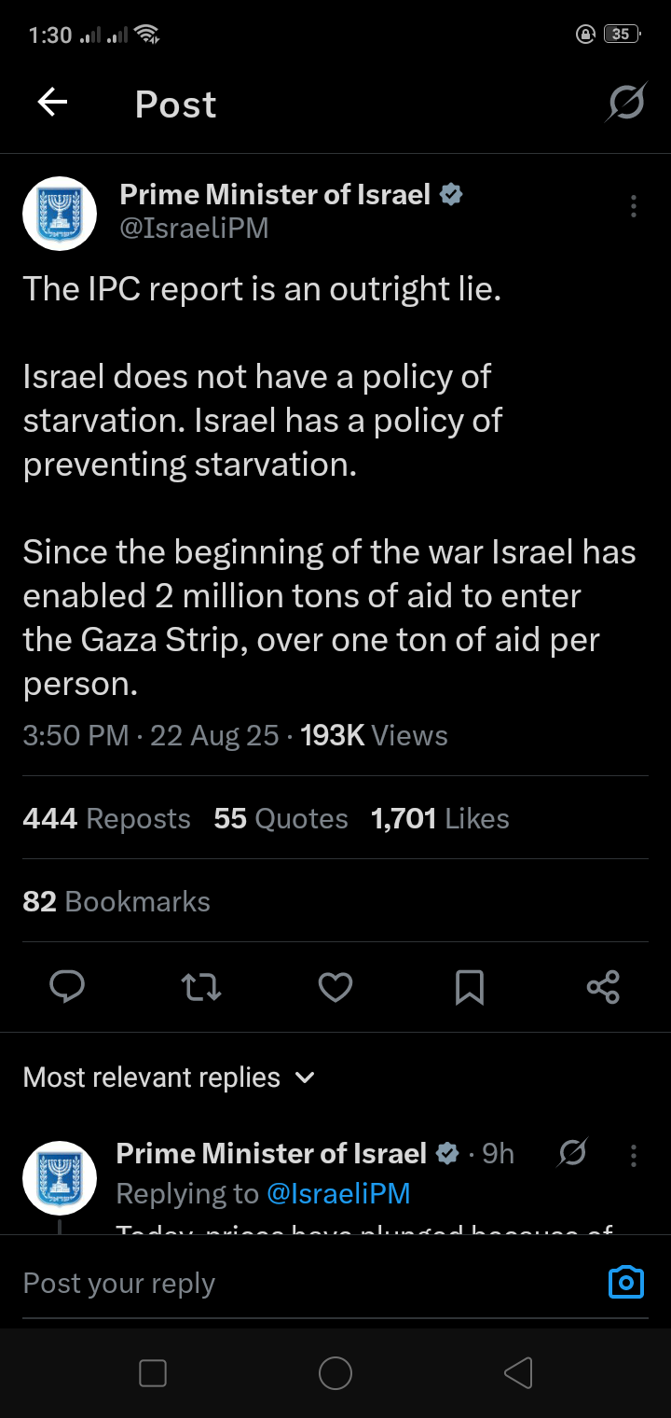View the 1,701 Likes list
Image resolution: width=671 pixels, height=1418 pixels.
point(440,819)
